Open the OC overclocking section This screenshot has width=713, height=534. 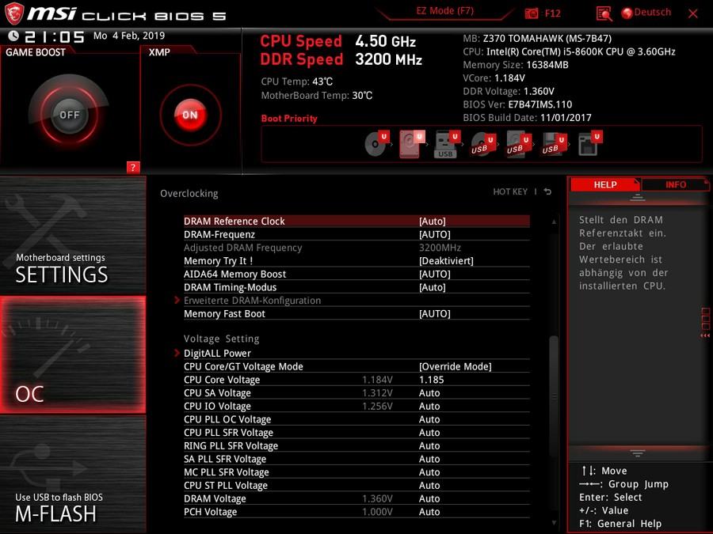(x=73, y=354)
